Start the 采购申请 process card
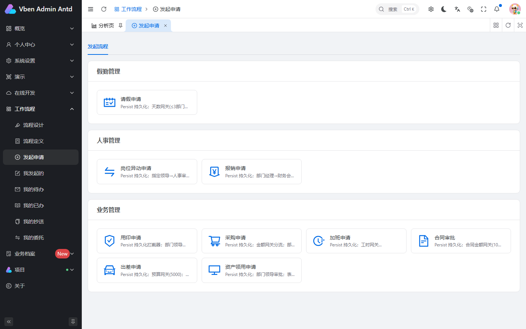This screenshot has width=526, height=329. [x=252, y=241]
